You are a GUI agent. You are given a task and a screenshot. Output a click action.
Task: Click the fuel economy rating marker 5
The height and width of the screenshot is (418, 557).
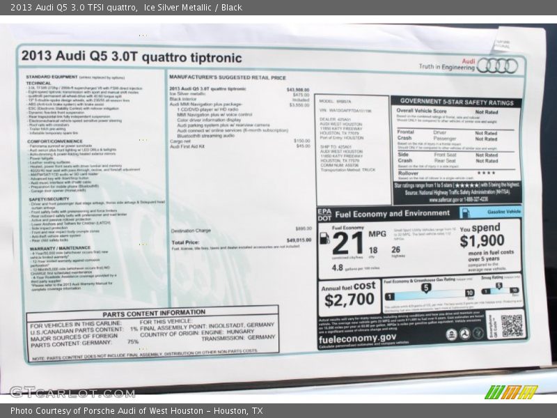(x=426, y=288)
